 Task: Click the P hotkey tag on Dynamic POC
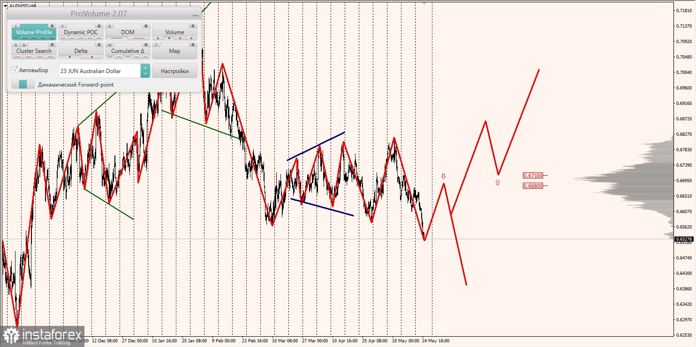point(63,26)
